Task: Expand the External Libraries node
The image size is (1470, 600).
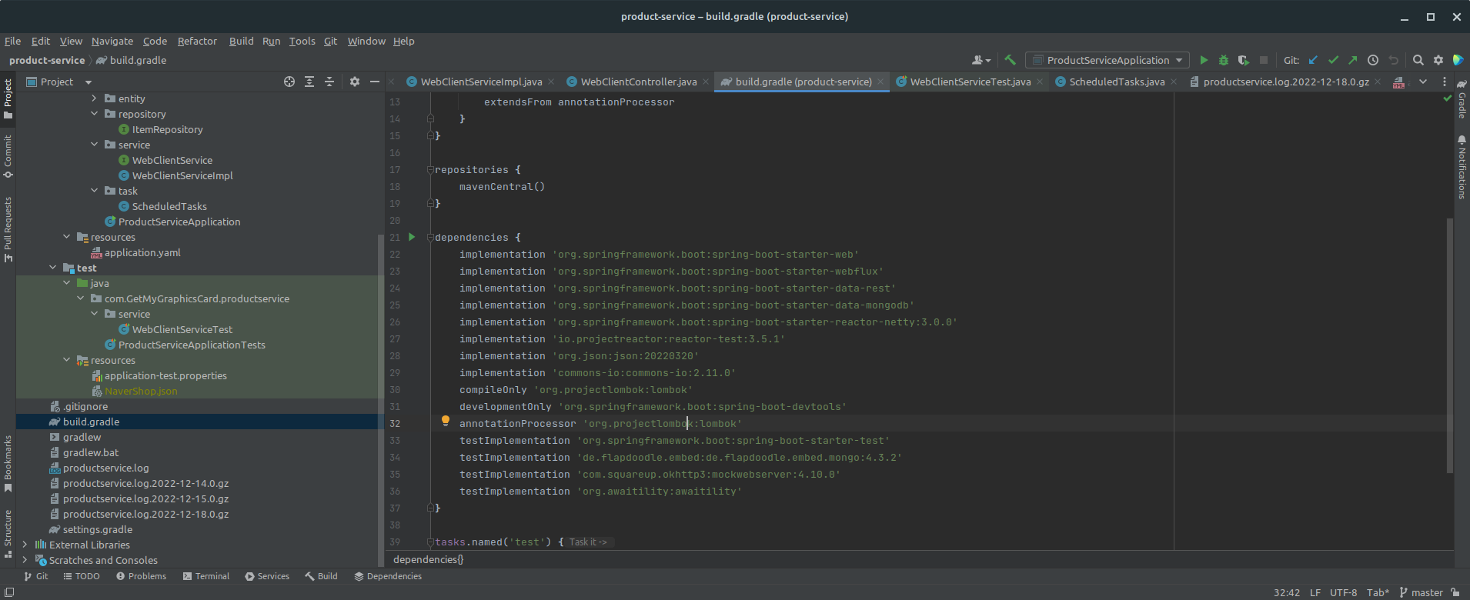Action: (25, 545)
